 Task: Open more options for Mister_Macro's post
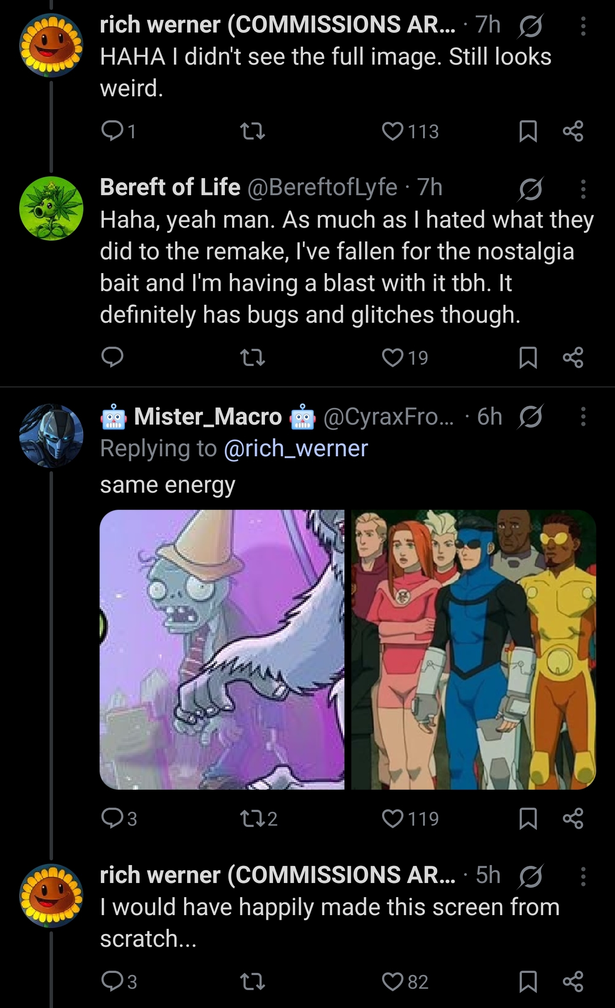coord(583,416)
